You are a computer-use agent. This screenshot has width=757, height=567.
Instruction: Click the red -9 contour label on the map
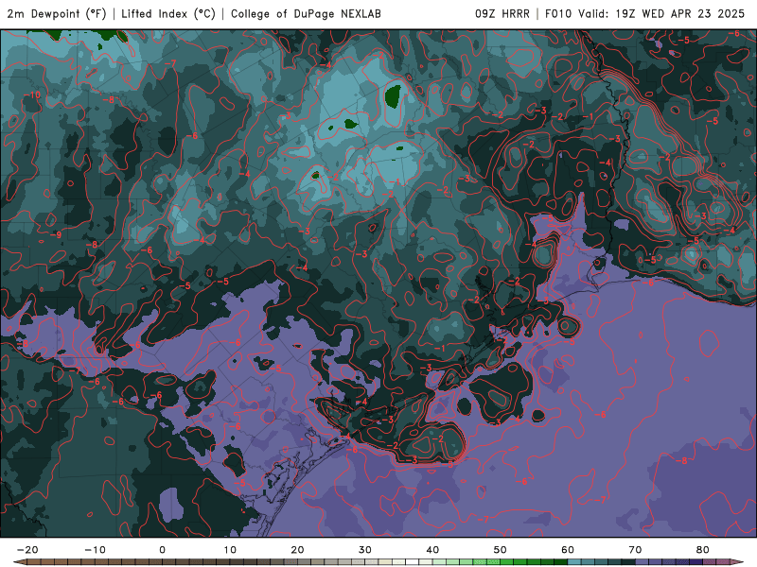56,234
